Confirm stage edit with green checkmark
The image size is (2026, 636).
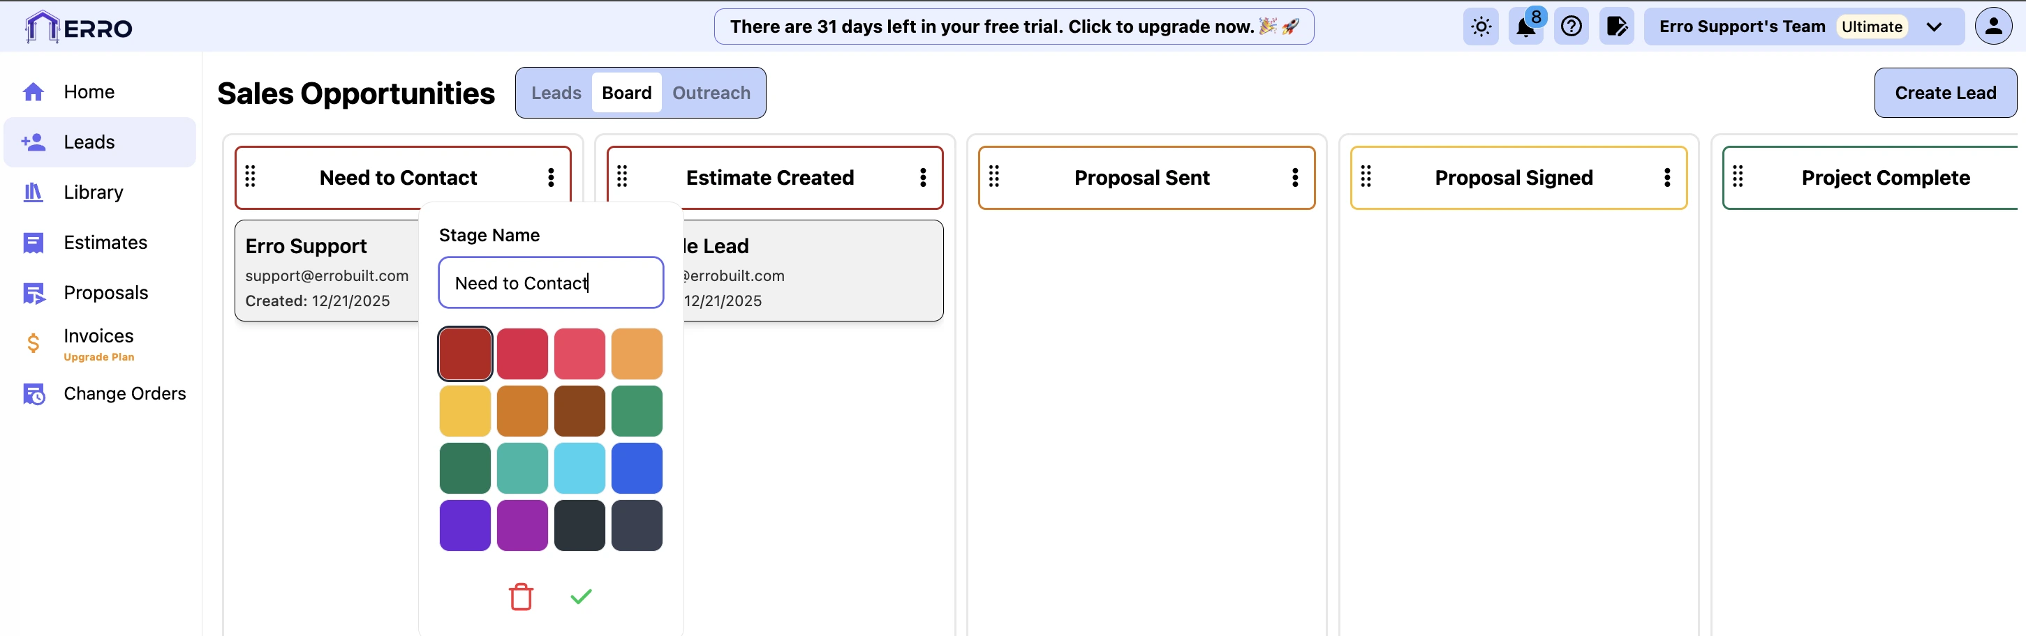(x=580, y=597)
